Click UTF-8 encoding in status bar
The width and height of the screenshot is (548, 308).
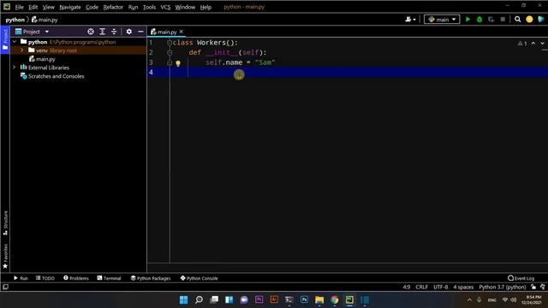point(441,287)
